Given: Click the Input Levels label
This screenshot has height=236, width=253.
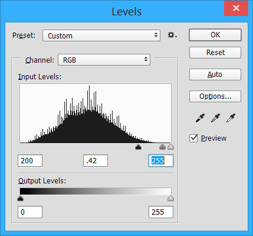Looking at the screenshot, I should pos(40,77).
